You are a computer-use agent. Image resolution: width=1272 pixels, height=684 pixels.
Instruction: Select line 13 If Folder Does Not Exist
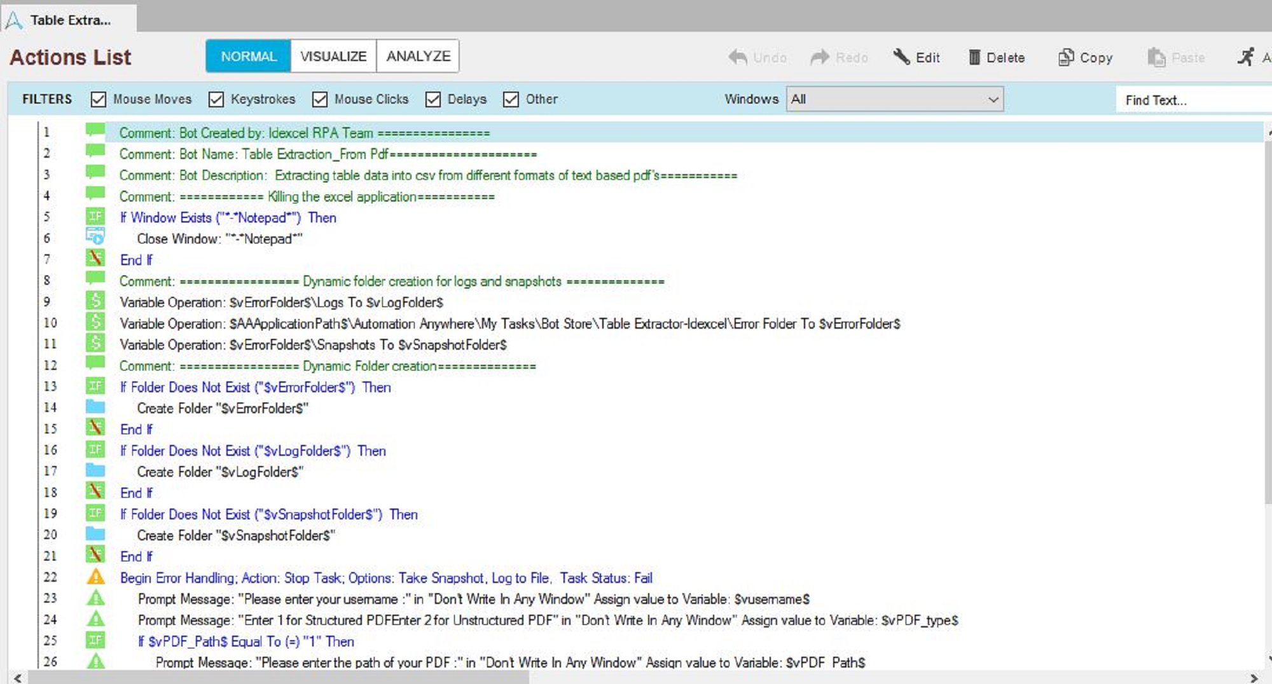tap(255, 387)
